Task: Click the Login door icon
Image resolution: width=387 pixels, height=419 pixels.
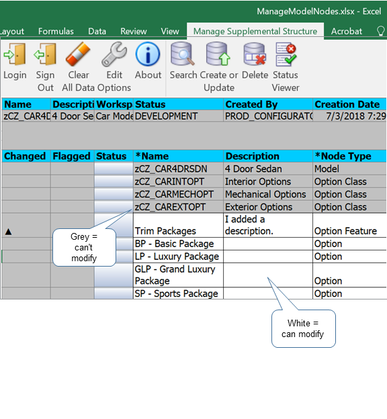Action: coord(15,54)
